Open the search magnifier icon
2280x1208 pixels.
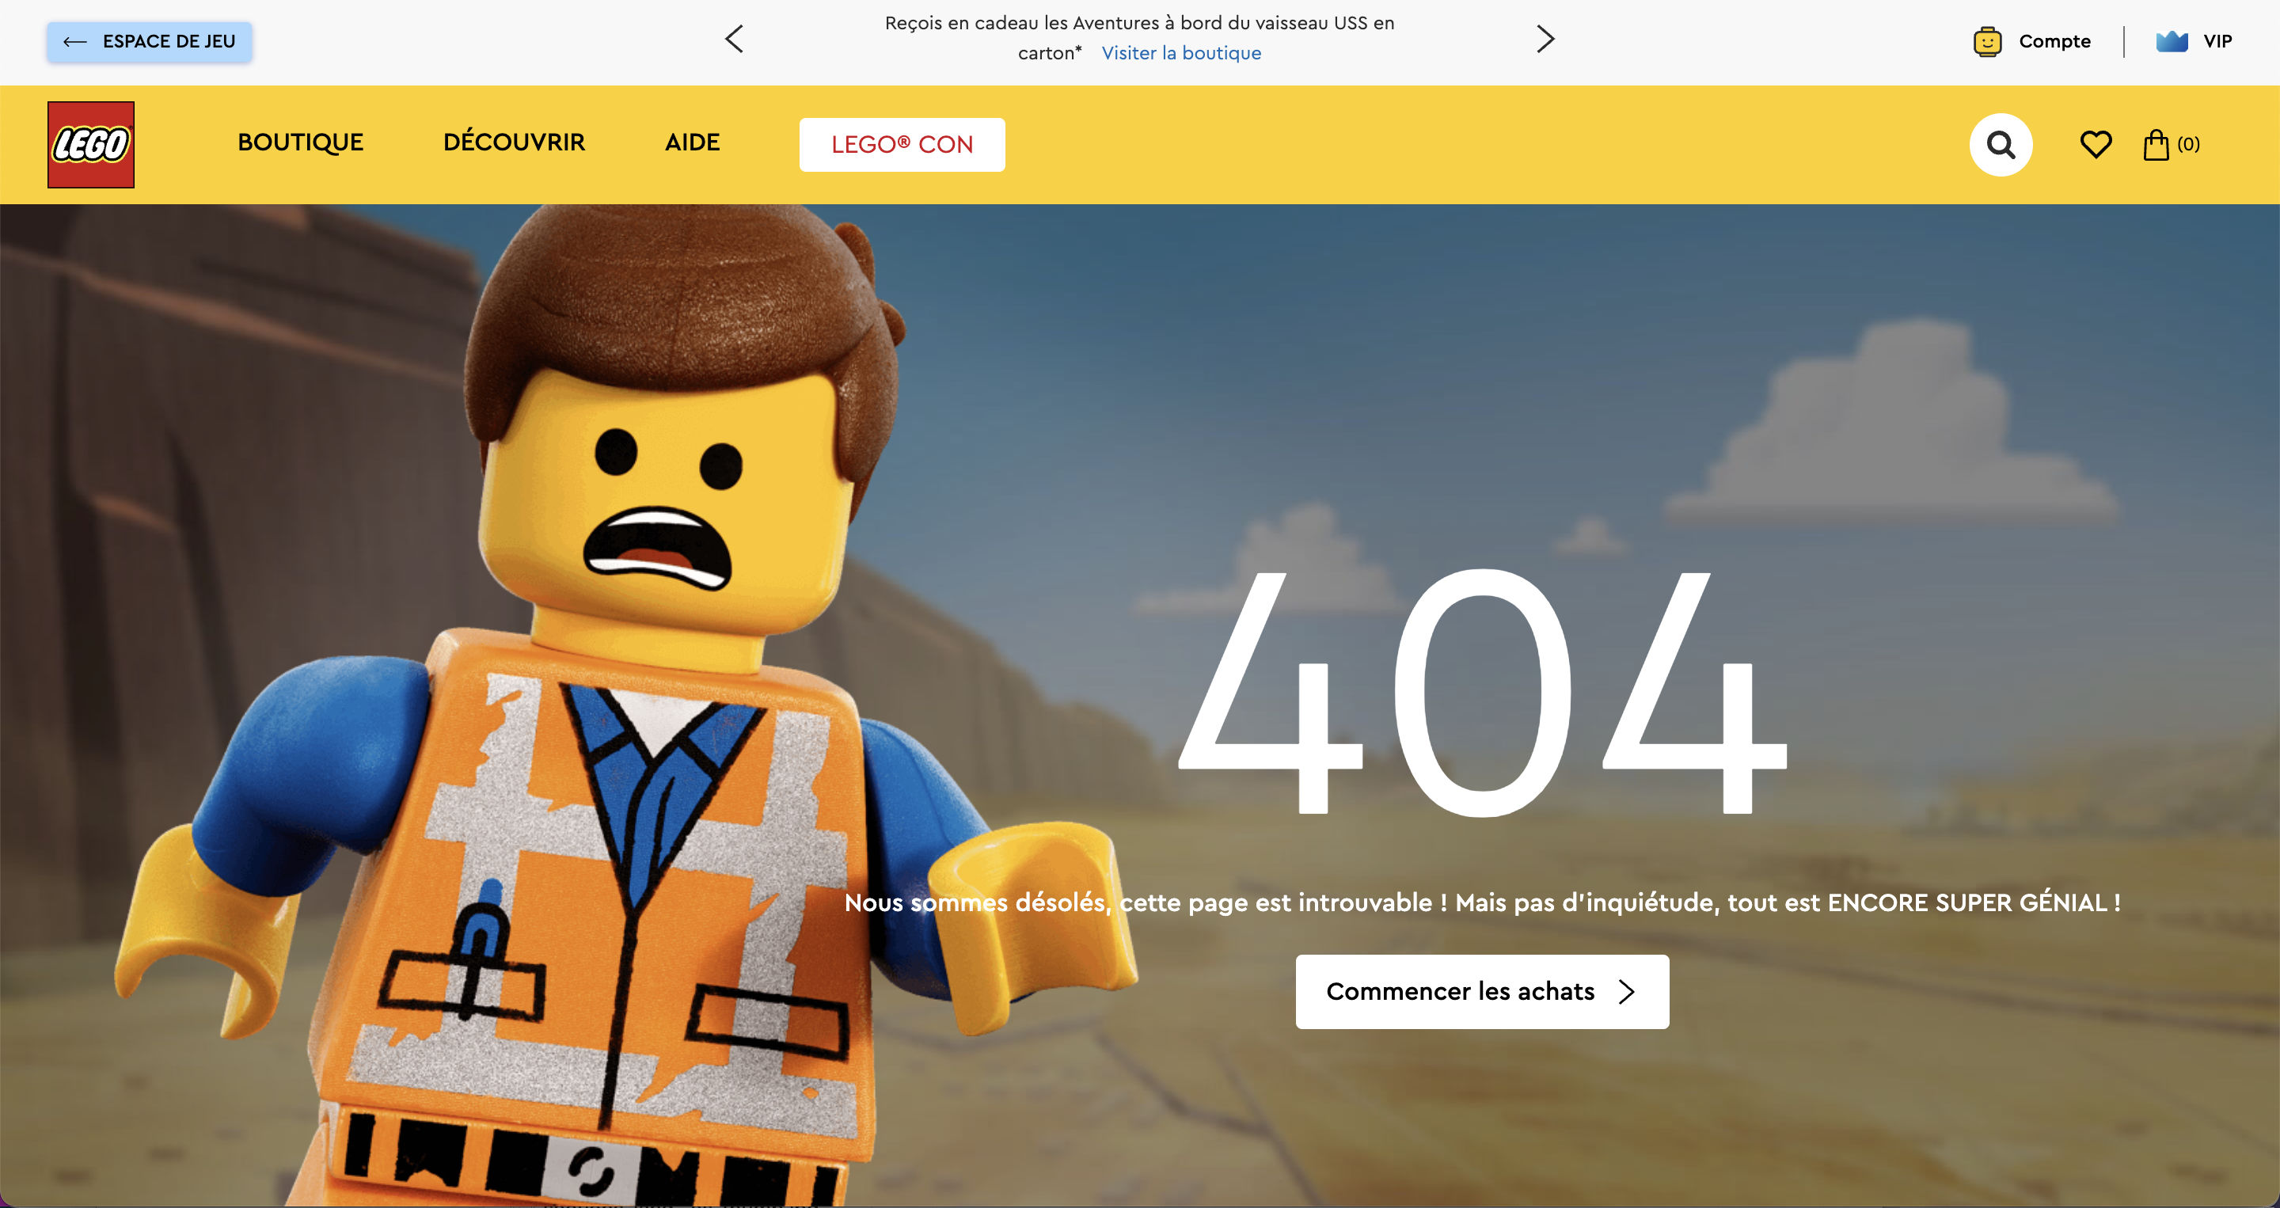[2001, 144]
